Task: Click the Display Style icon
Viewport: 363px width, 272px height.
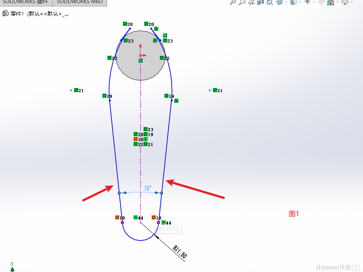Action: [293, 2]
